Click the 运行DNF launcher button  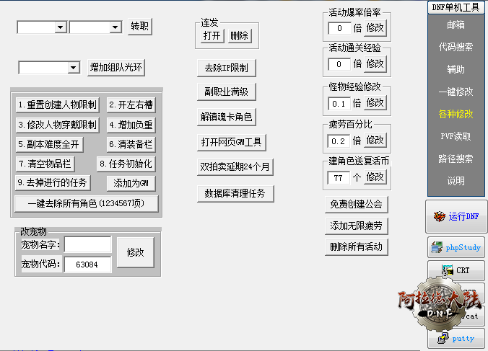[x=456, y=216]
